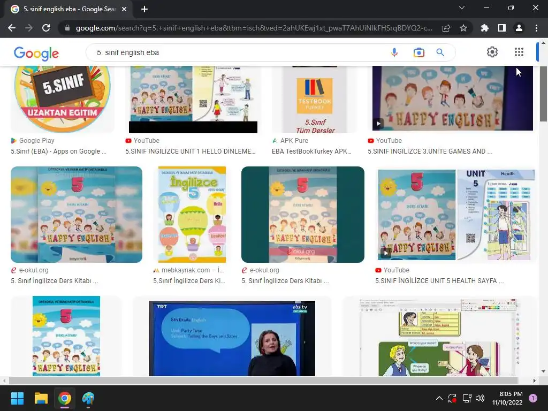Select the '5. sinif english eba' tab

tap(70, 9)
